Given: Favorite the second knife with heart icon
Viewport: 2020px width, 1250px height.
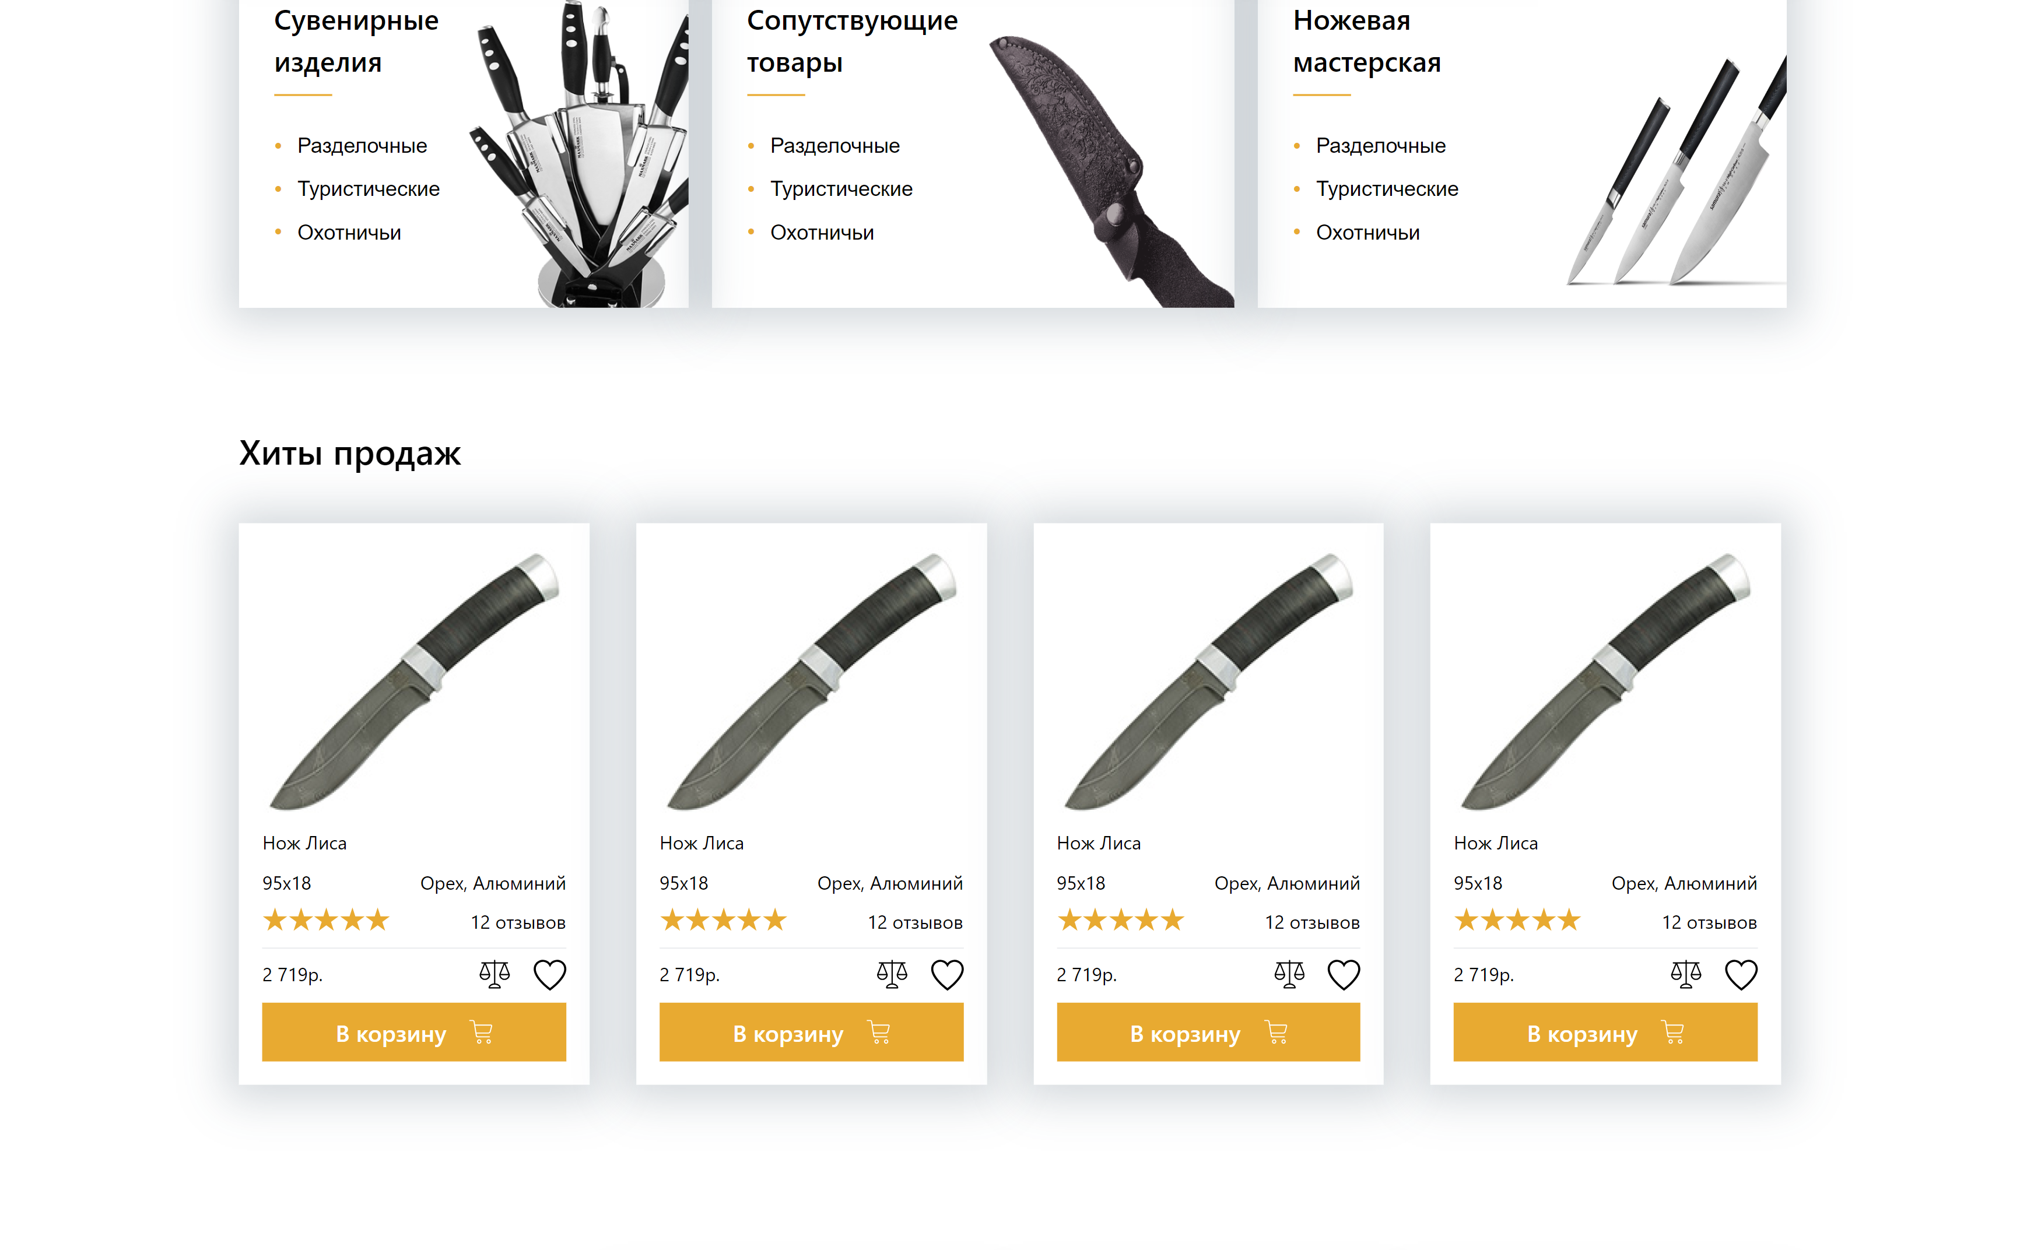Looking at the screenshot, I should pos(947,975).
